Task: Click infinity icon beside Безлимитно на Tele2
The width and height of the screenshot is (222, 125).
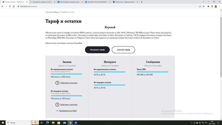Action: [x=57, y=111]
